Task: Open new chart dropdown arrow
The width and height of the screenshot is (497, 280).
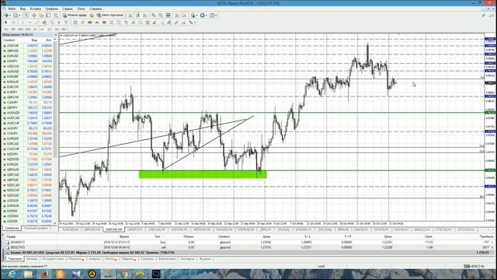Action: (10, 16)
